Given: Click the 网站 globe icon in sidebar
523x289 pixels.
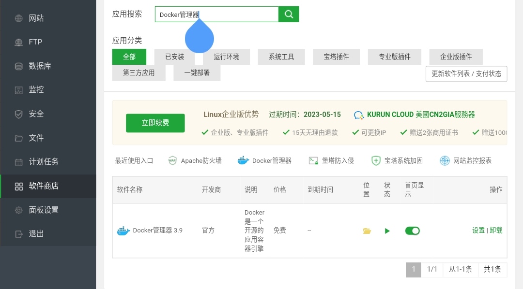Looking at the screenshot, I should tap(19, 18).
